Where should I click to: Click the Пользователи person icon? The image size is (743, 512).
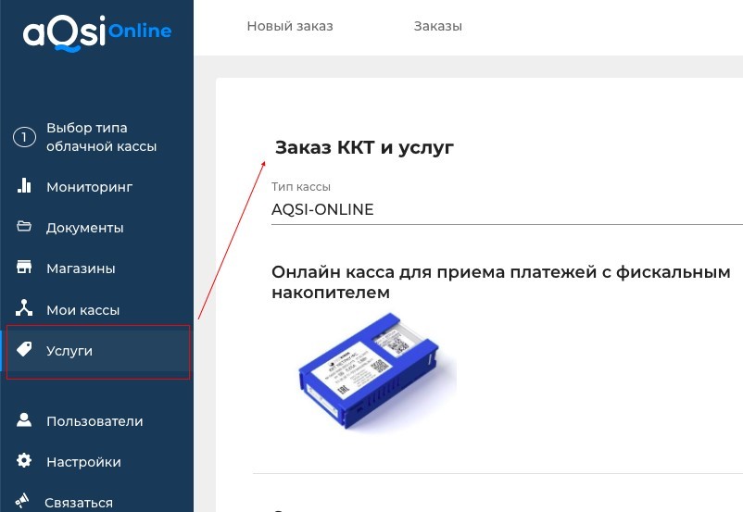coord(24,420)
